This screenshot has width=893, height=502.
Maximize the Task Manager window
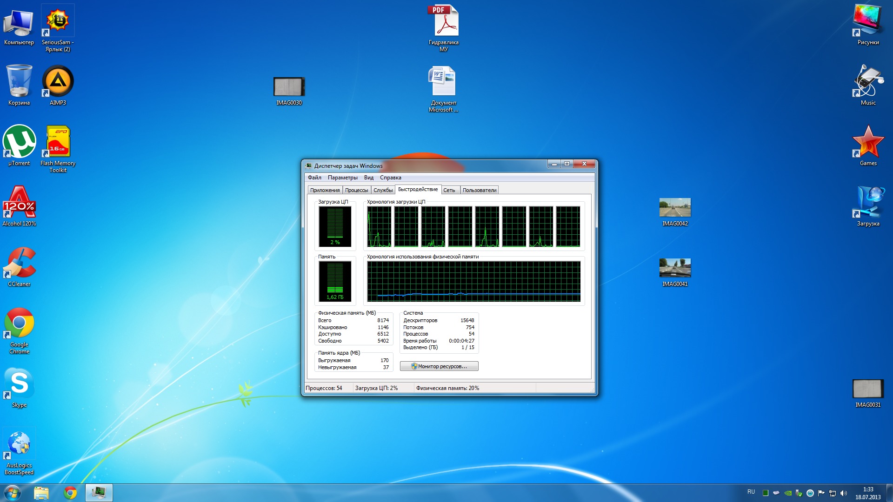tap(566, 164)
